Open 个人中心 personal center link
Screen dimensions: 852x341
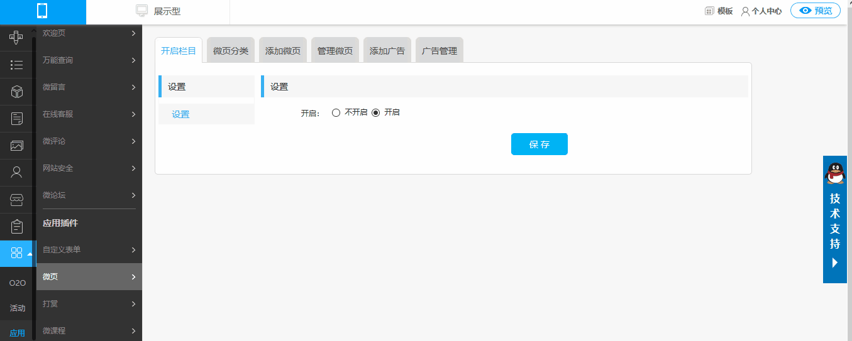click(766, 11)
